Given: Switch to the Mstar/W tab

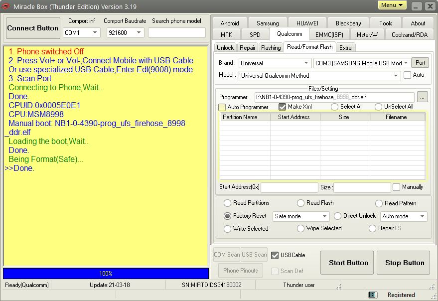Looking at the screenshot, I should click(x=367, y=35).
